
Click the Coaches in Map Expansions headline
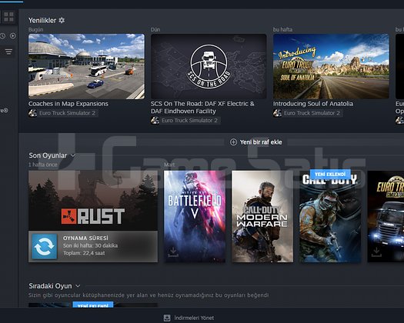click(68, 104)
